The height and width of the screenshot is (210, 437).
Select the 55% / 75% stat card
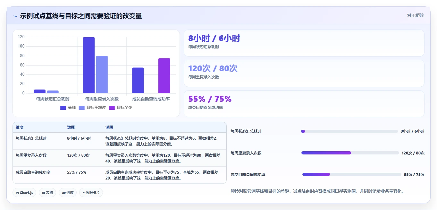[304, 104]
